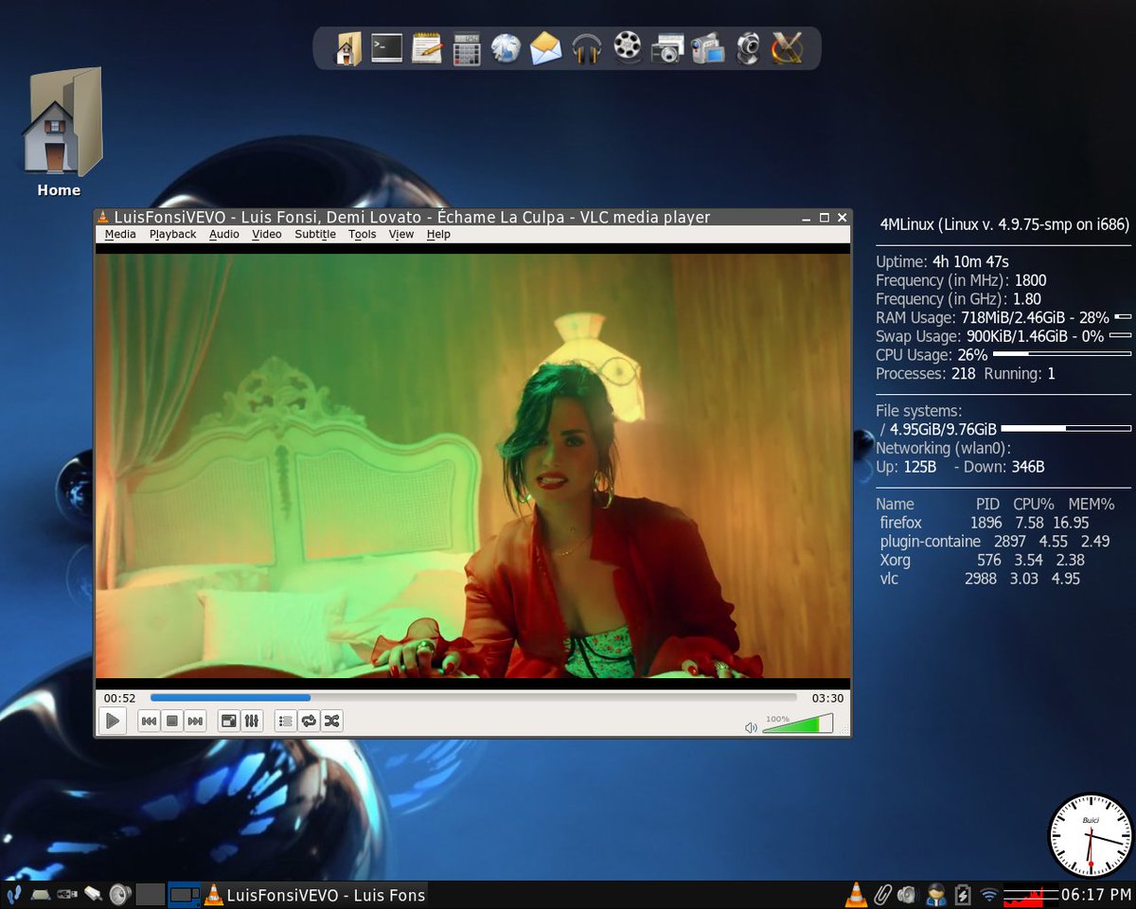This screenshot has height=909, width=1136.
Task: Open the VLC Audio menu
Action: 224,234
